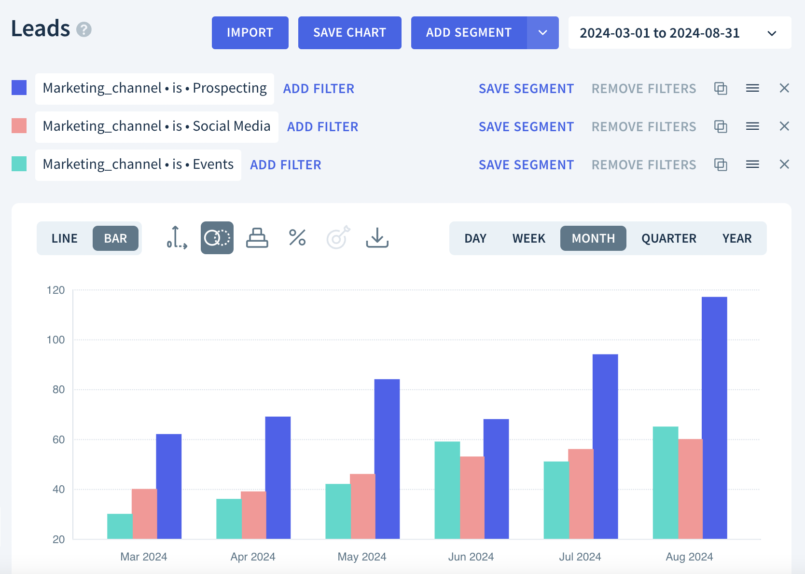Click the target goal icon
This screenshot has width=805, height=574.
point(338,238)
